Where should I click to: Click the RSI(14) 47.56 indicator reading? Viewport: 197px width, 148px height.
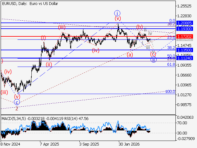[76, 118]
